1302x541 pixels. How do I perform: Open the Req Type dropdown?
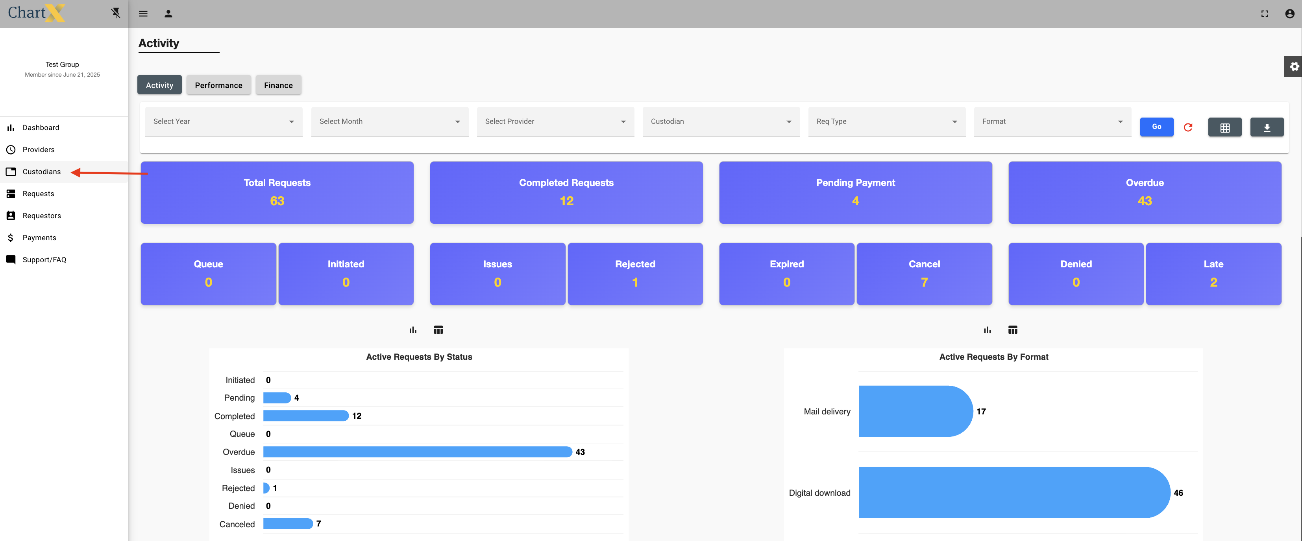[886, 121]
